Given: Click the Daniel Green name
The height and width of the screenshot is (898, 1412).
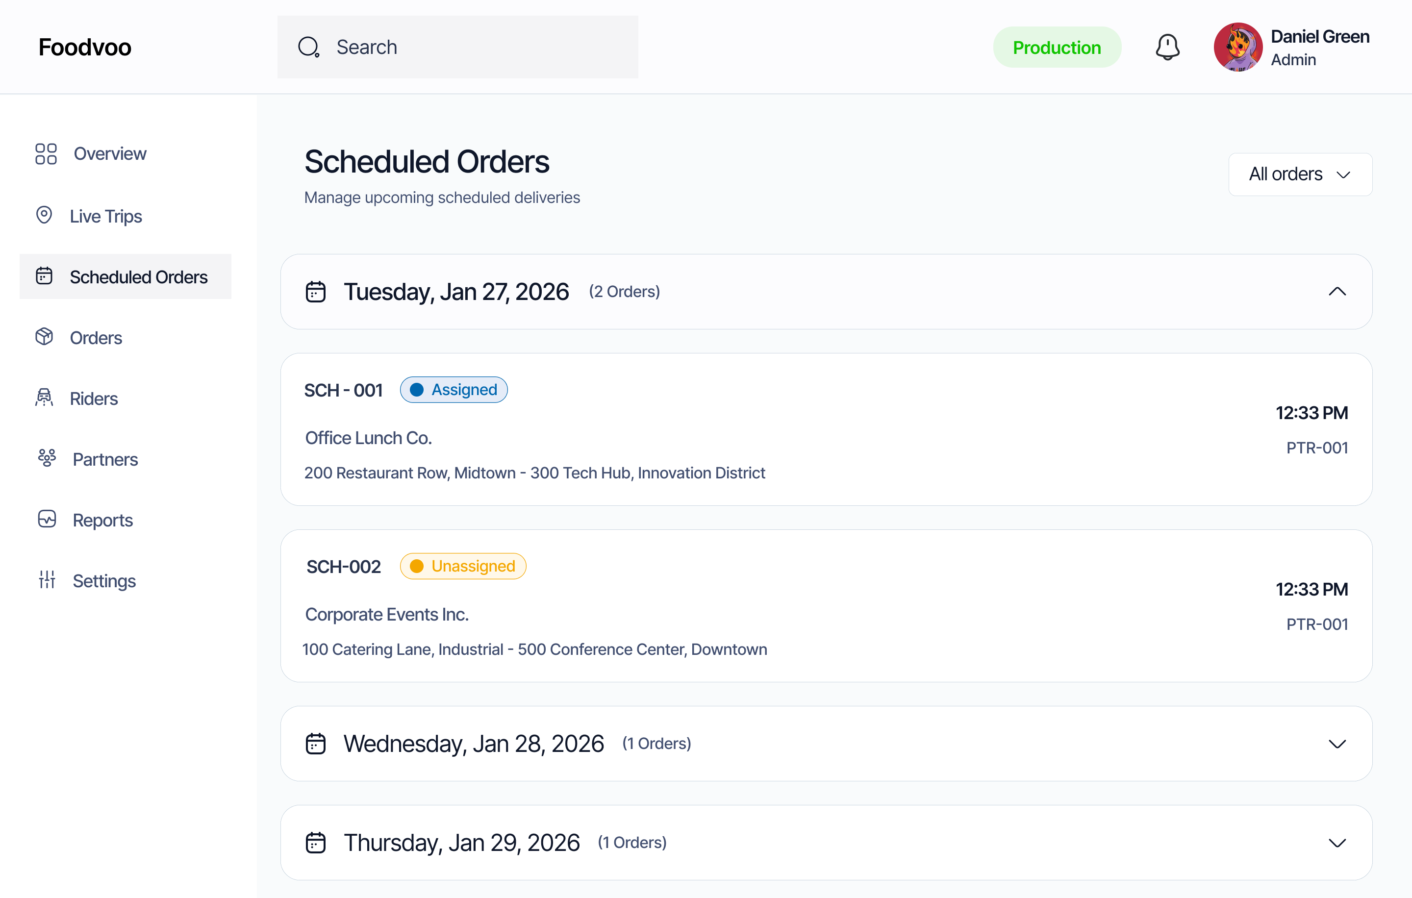Looking at the screenshot, I should point(1320,36).
